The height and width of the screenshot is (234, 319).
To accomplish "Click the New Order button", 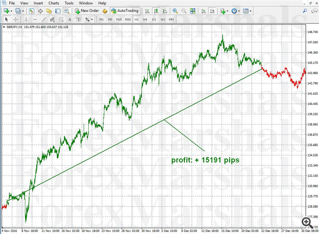I will pyautogui.click(x=87, y=11).
